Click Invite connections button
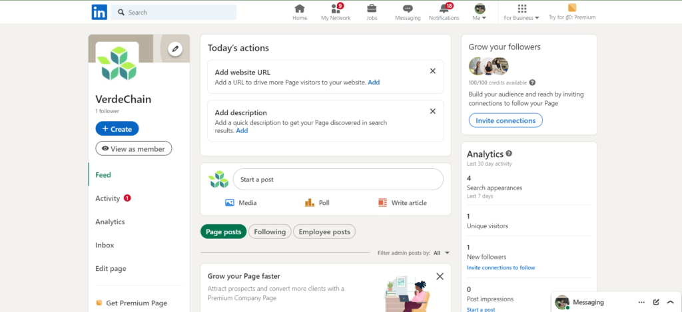Image resolution: width=682 pixels, height=312 pixels. coord(506,120)
